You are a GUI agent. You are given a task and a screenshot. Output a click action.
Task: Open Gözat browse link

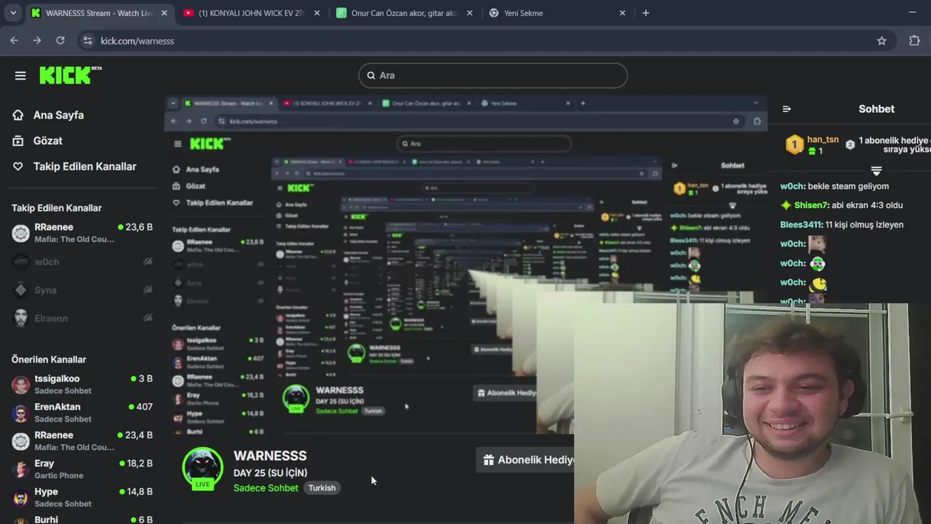point(38,140)
